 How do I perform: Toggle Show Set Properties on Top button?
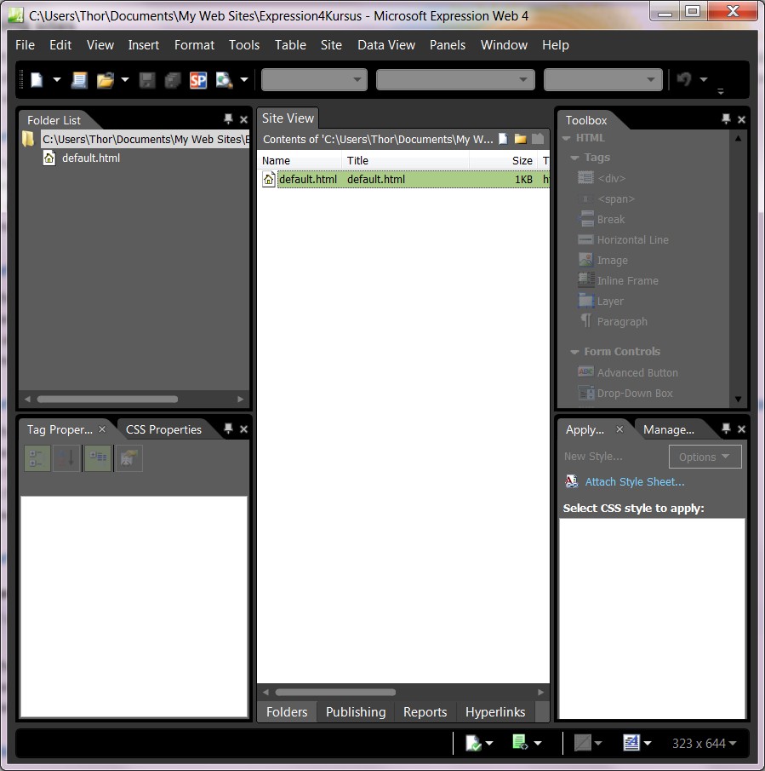(98, 458)
